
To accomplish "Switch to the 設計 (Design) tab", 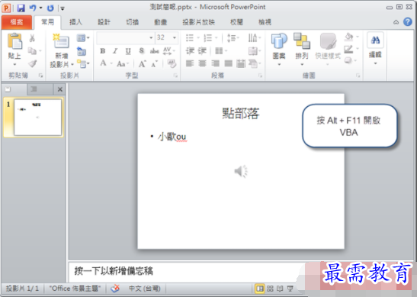I will (x=104, y=22).
